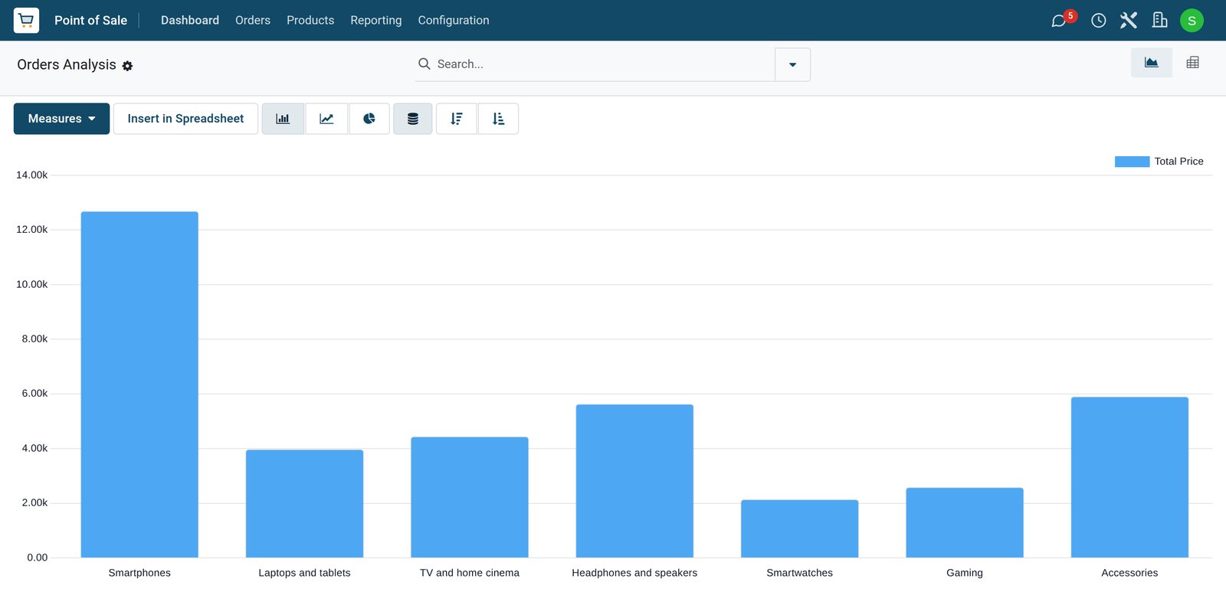Open the developer tools wrench icon
Image resolution: width=1226 pixels, height=595 pixels.
pyautogui.click(x=1129, y=20)
